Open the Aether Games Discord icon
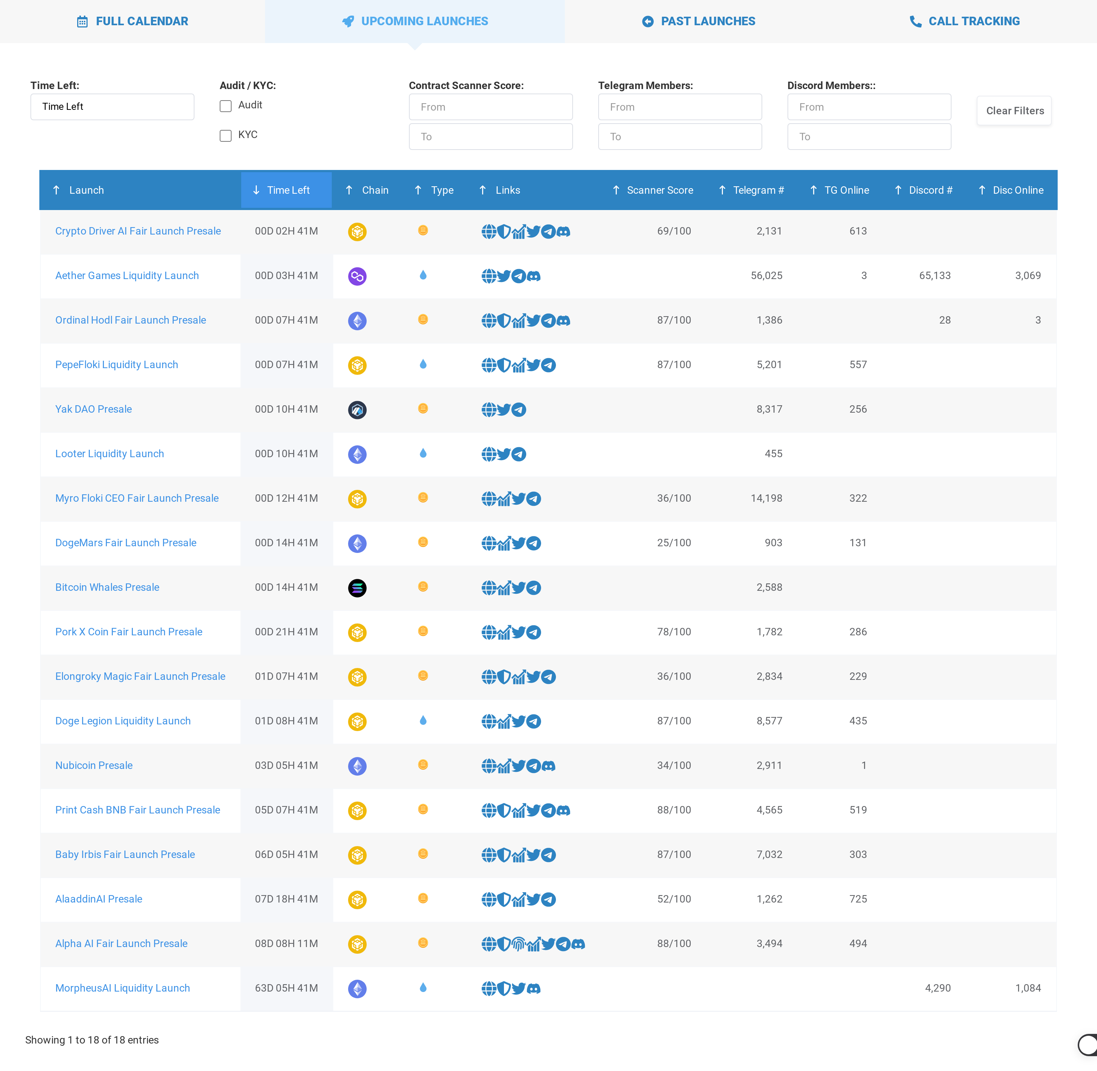 [534, 276]
